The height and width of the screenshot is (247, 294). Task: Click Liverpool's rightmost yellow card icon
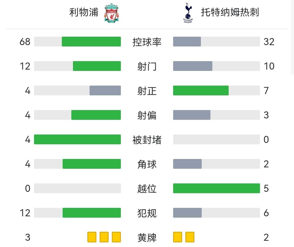(x=116, y=237)
